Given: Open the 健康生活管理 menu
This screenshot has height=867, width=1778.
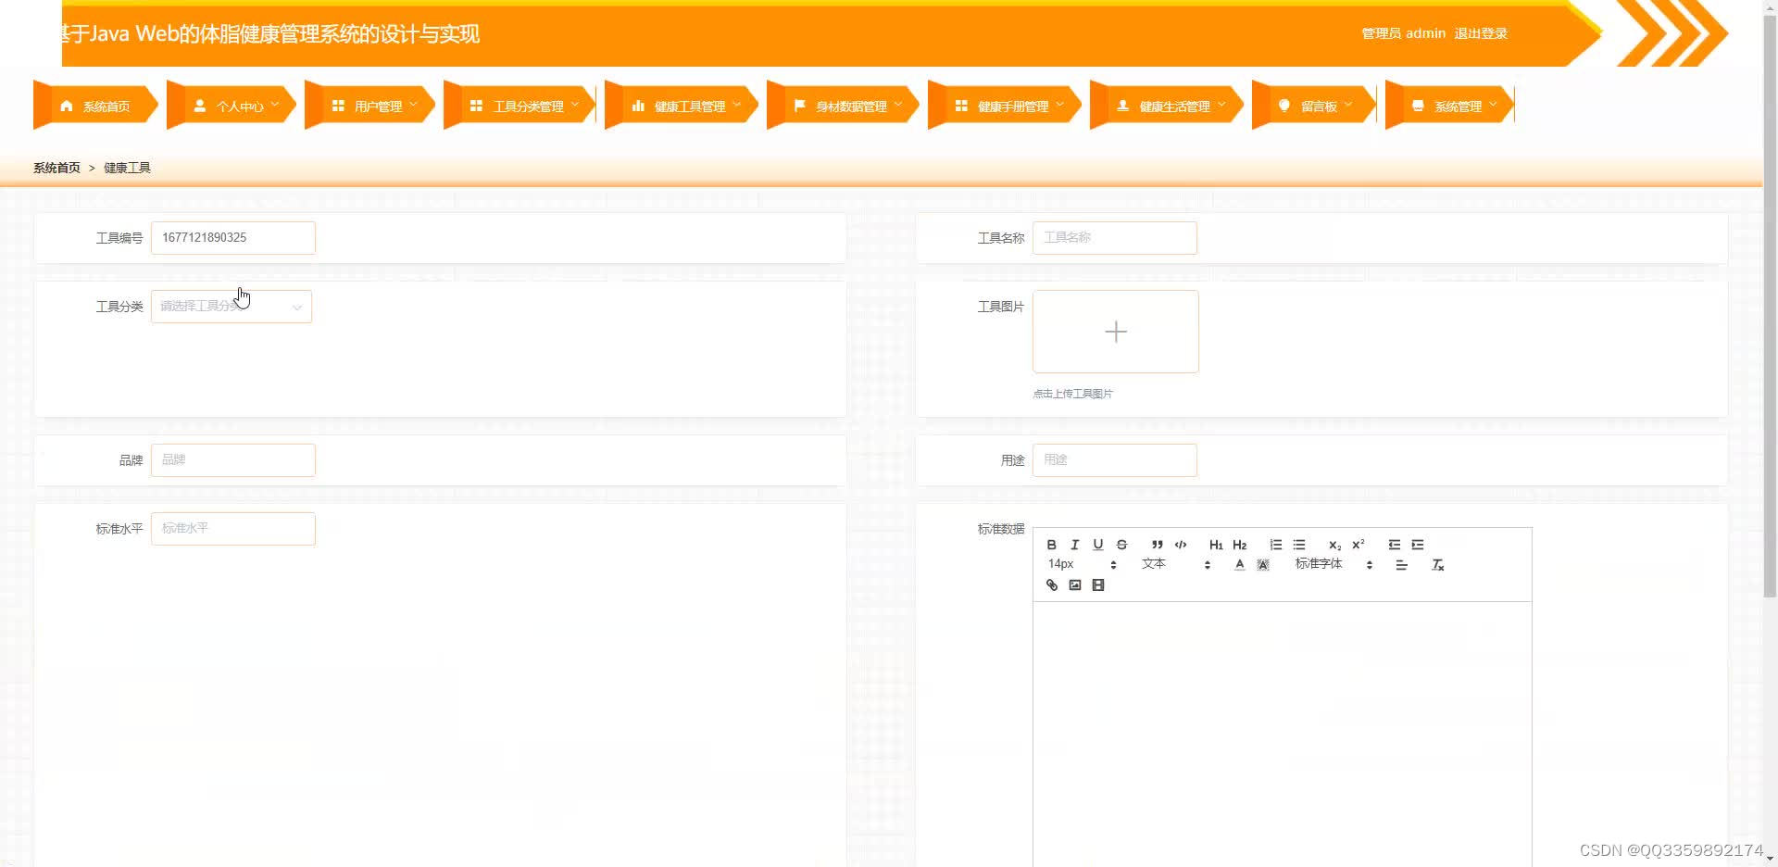Looking at the screenshot, I should (1166, 107).
